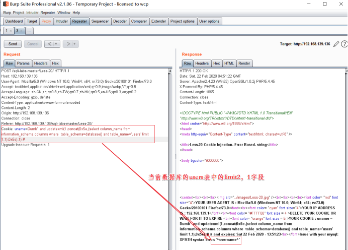Click the XPATH syntax error username text
This screenshot has width=348, height=250.
click(210, 240)
